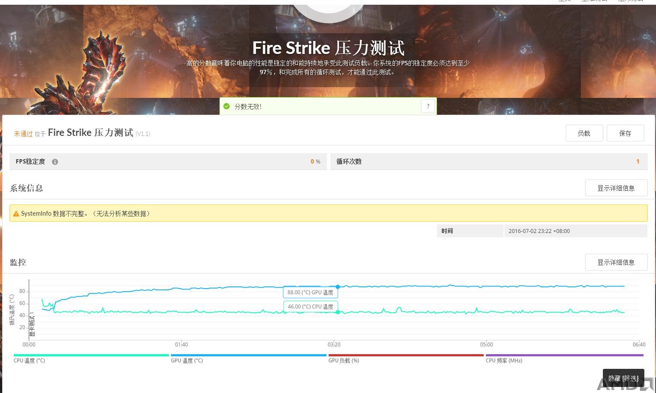This screenshot has width=656, height=393.
Task: Click the 未通过 status text
Action: point(23,134)
